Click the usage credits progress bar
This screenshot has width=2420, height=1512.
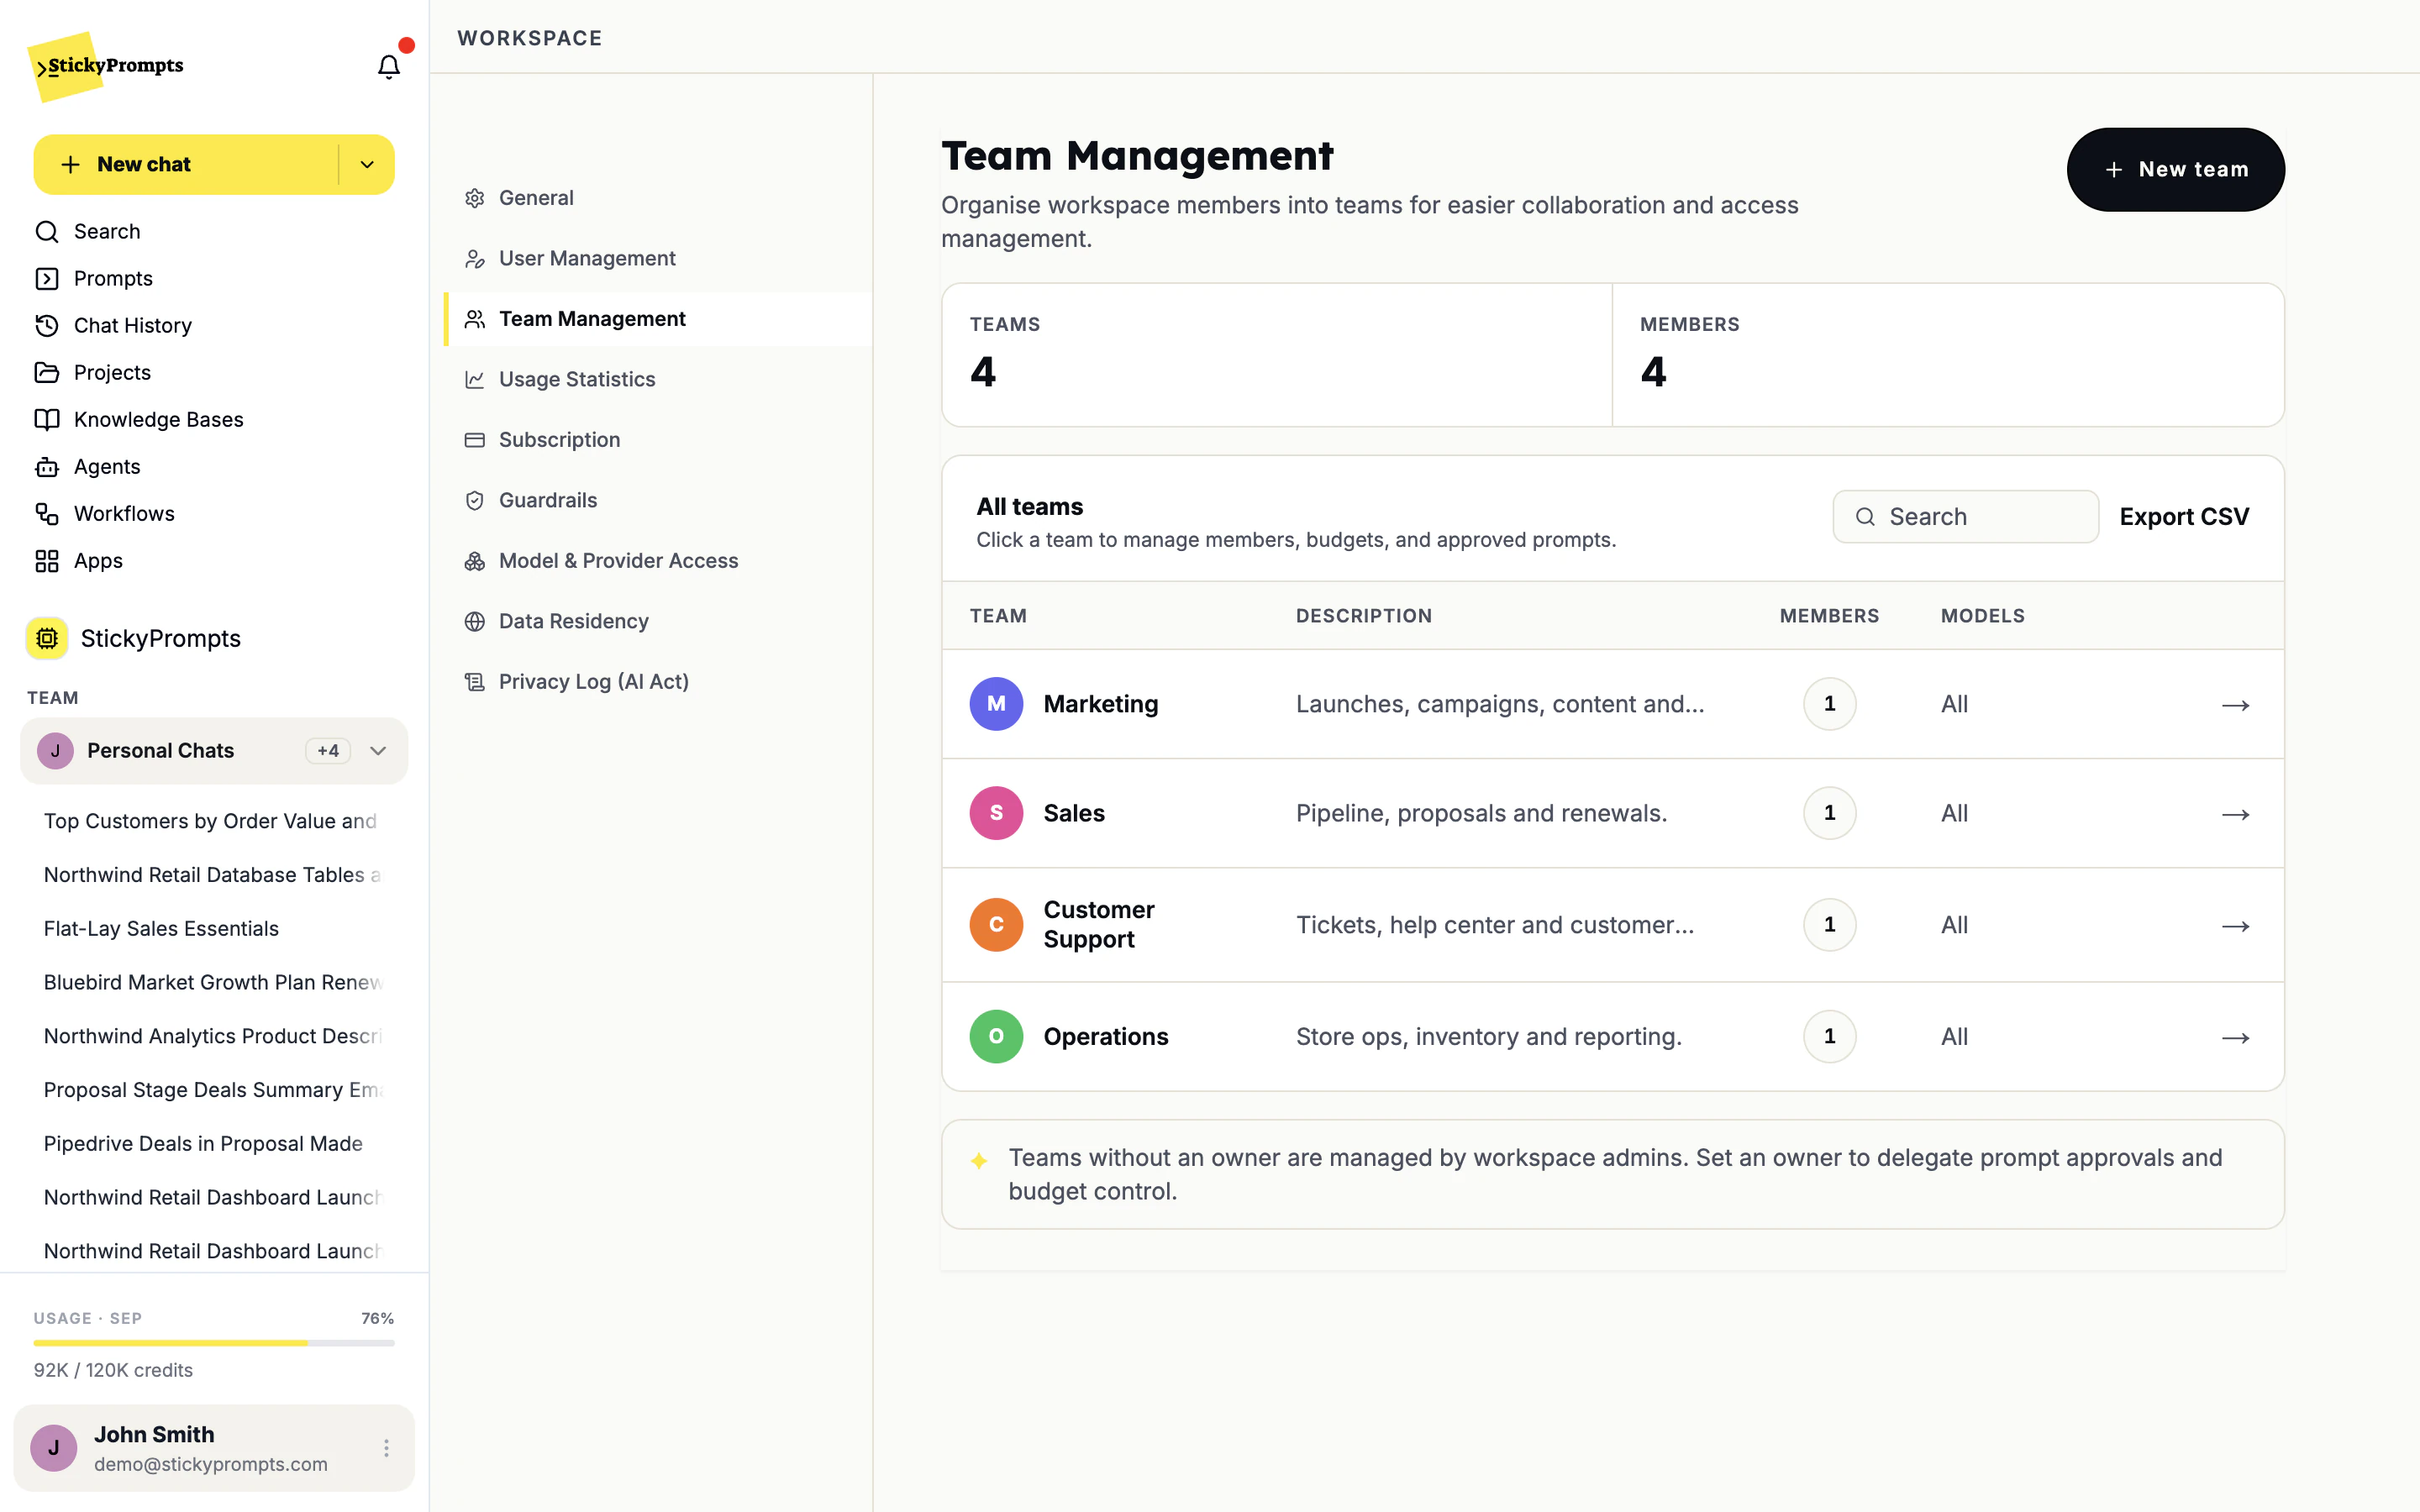pos(214,1343)
